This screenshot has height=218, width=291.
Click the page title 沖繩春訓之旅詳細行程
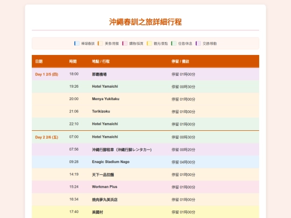point(145,22)
